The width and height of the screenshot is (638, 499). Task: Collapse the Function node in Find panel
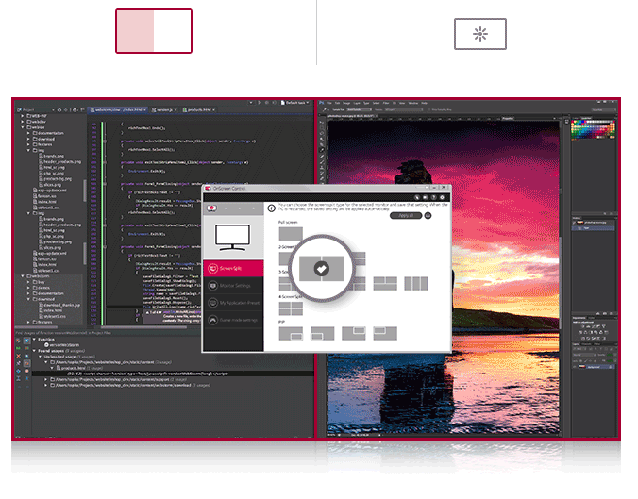pyautogui.click(x=34, y=340)
